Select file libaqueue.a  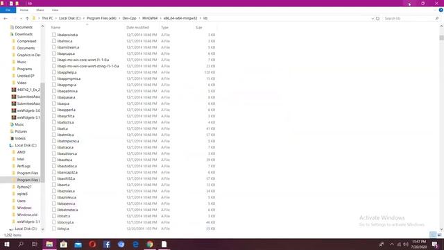66,97
